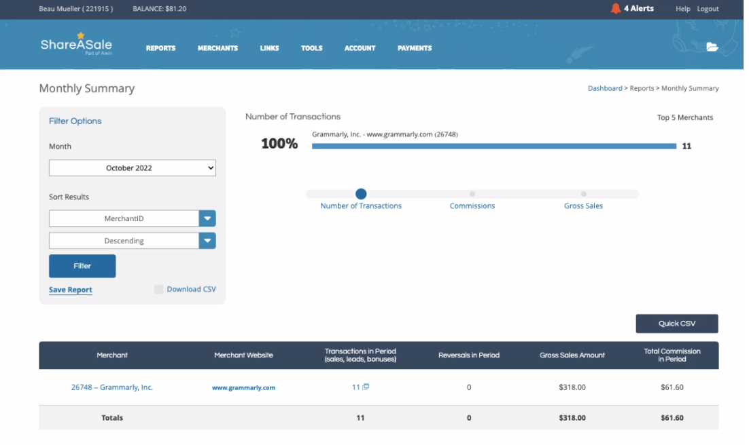The image size is (749, 445).
Task: Expand the Descending order dropdown arrow
Action: [207, 241]
